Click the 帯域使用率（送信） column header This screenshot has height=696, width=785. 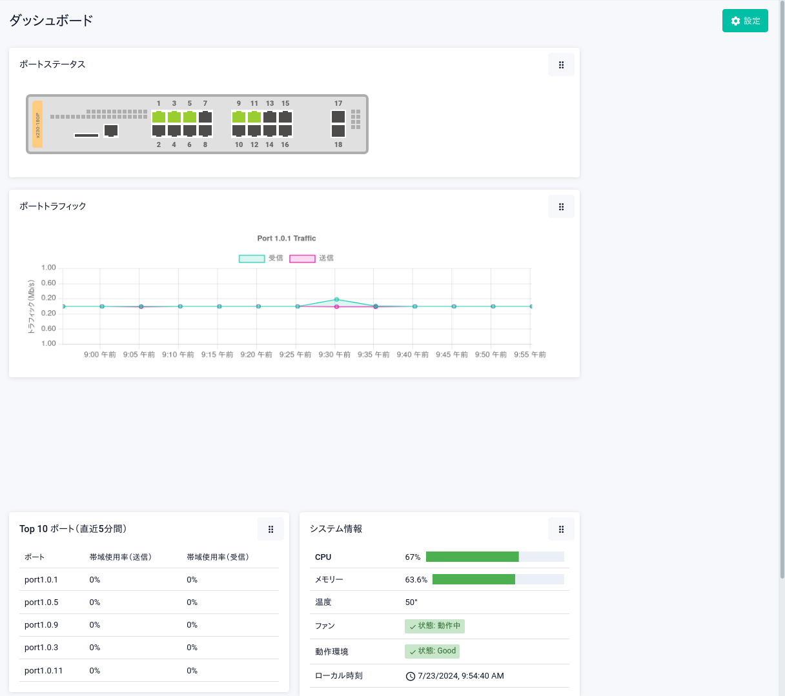click(121, 557)
